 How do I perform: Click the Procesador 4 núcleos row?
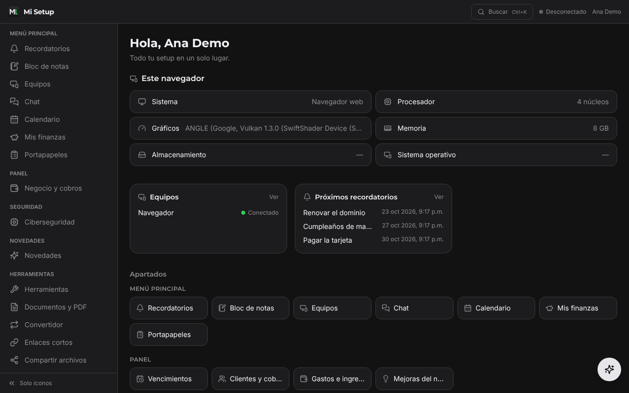pos(496,102)
